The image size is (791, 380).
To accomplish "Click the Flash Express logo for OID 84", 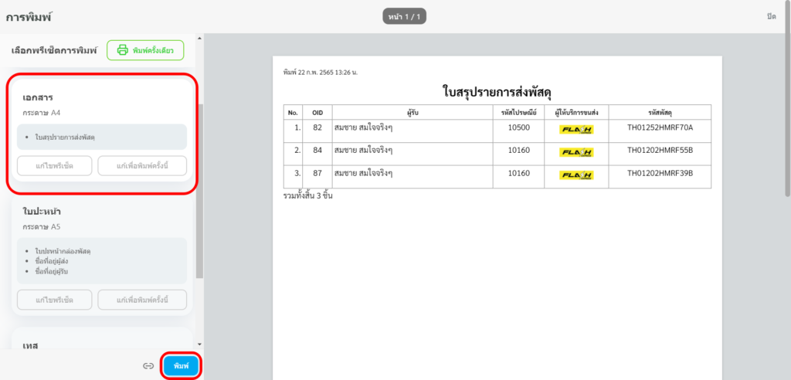I will [575, 152].
